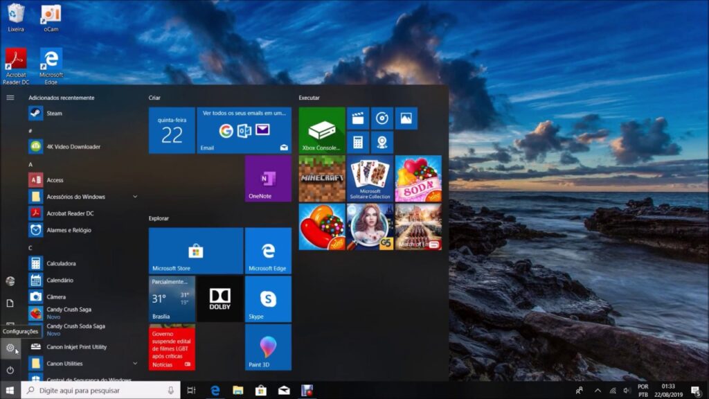Click the Explorar group header
The image size is (709, 399).
[x=159, y=218]
